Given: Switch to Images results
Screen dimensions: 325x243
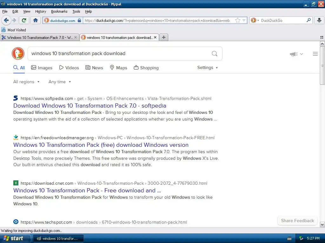Looking at the screenshot, I should 42,68.
